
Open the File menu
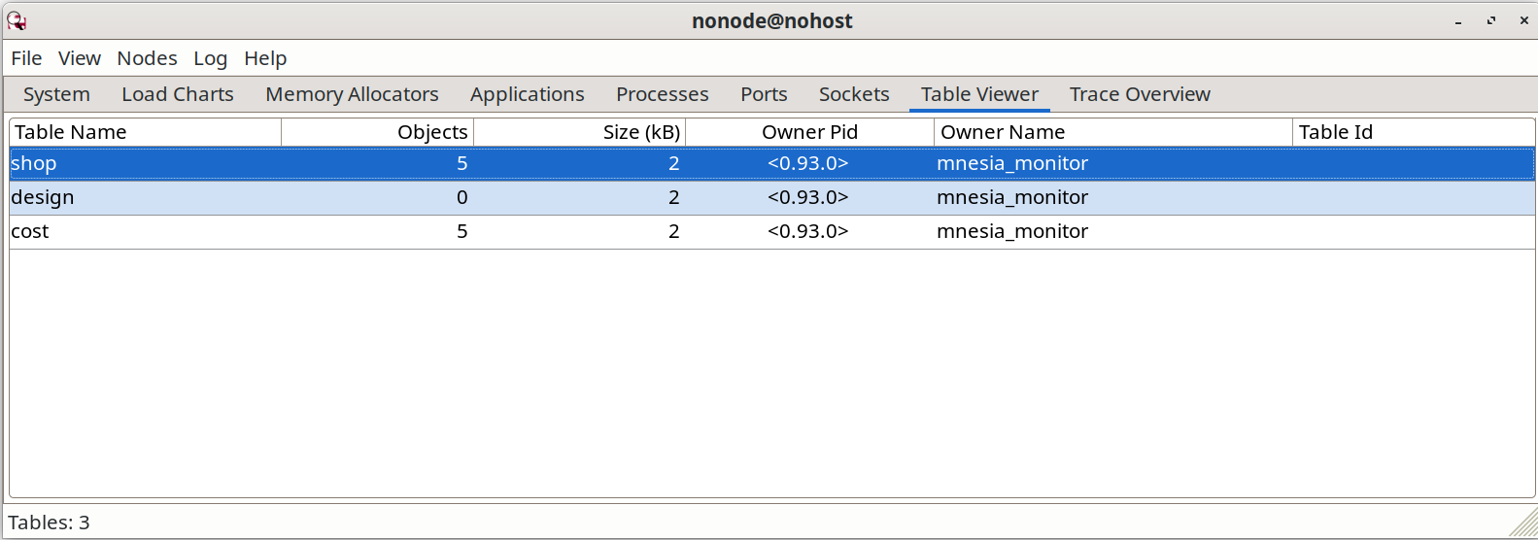(x=26, y=58)
